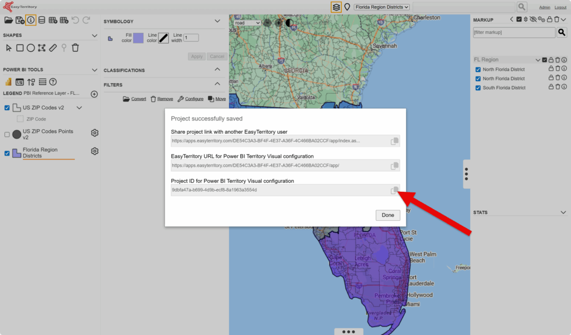Uncheck the South Florida District markup

pyautogui.click(x=478, y=88)
